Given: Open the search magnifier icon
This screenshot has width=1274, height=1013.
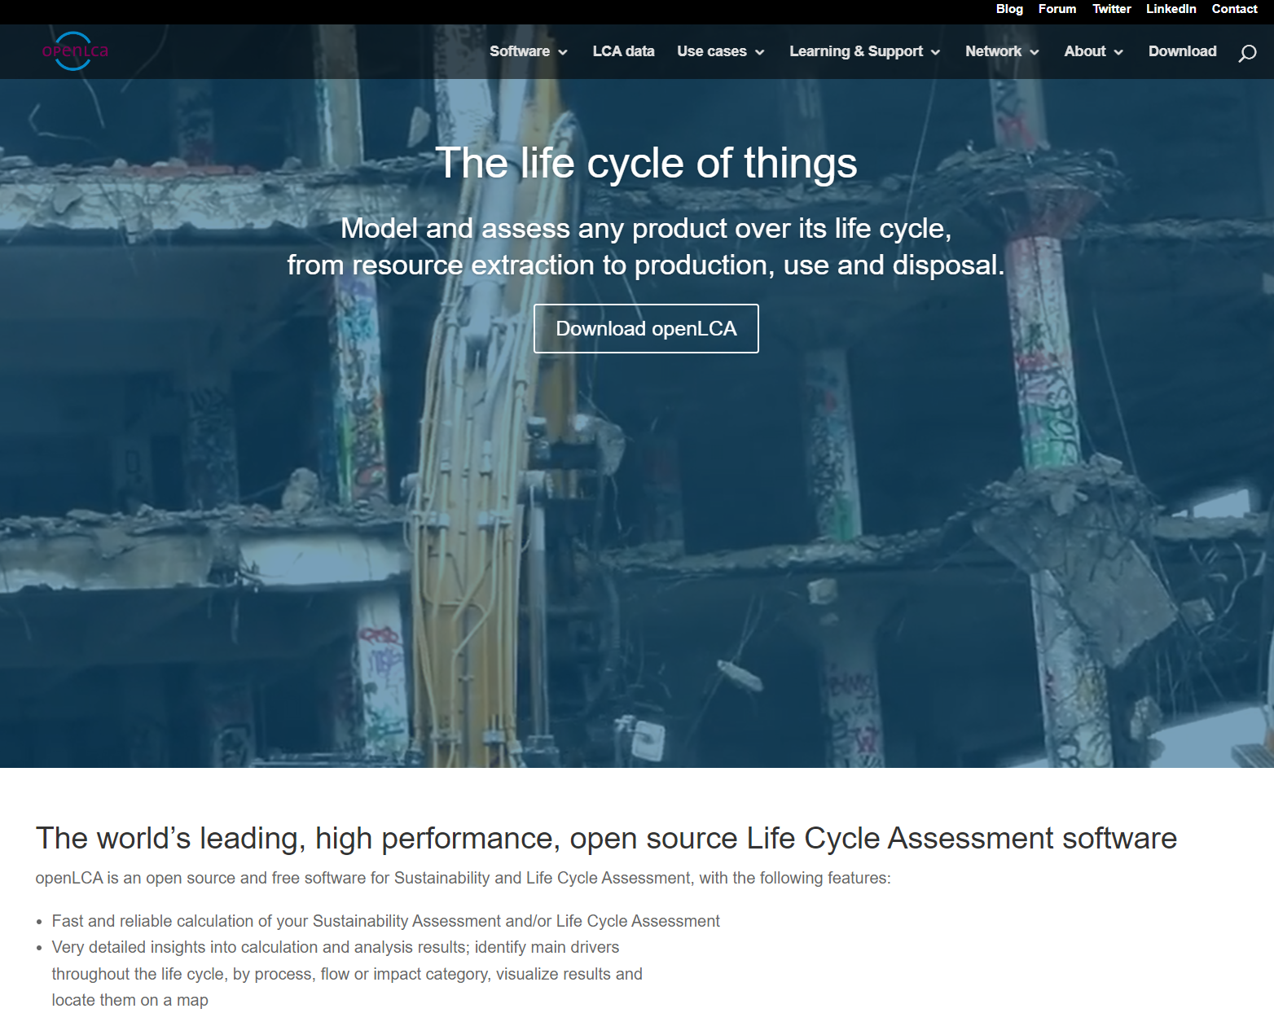Looking at the screenshot, I should point(1247,53).
